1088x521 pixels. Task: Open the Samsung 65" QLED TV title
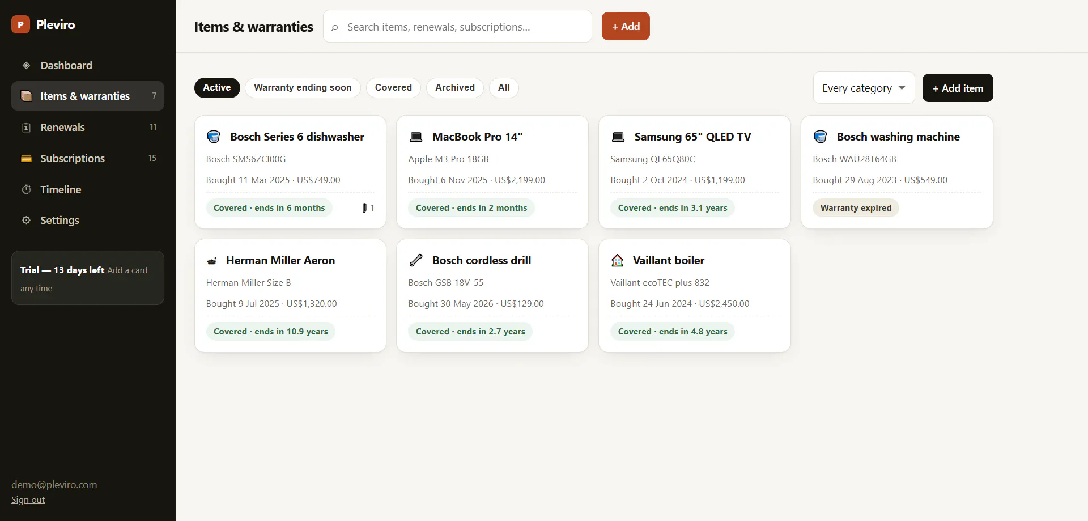(x=692, y=137)
